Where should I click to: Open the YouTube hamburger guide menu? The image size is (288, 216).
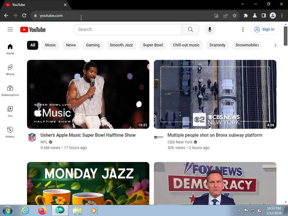pos(10,29)
